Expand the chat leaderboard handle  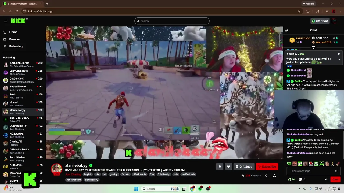pos(313,47)
